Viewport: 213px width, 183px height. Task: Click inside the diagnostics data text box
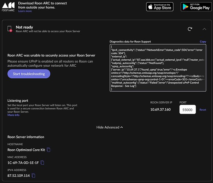point(158,68)
